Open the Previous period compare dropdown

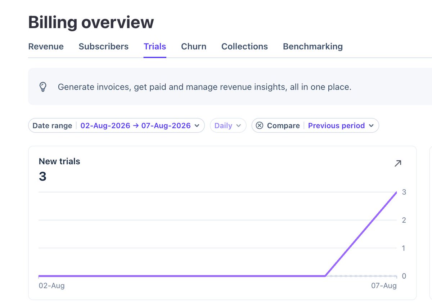[x=341, y=125]
